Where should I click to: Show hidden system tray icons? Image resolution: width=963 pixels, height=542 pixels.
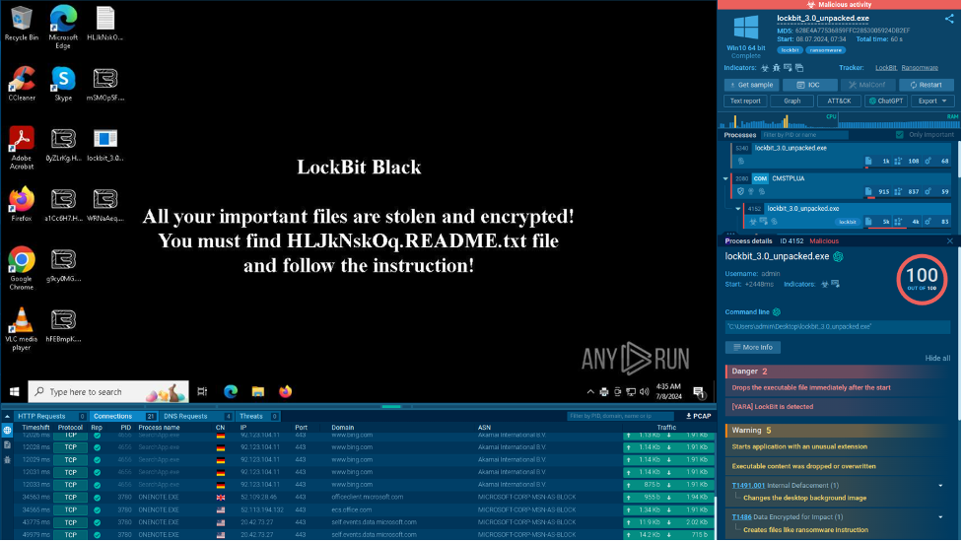(590, 392)
